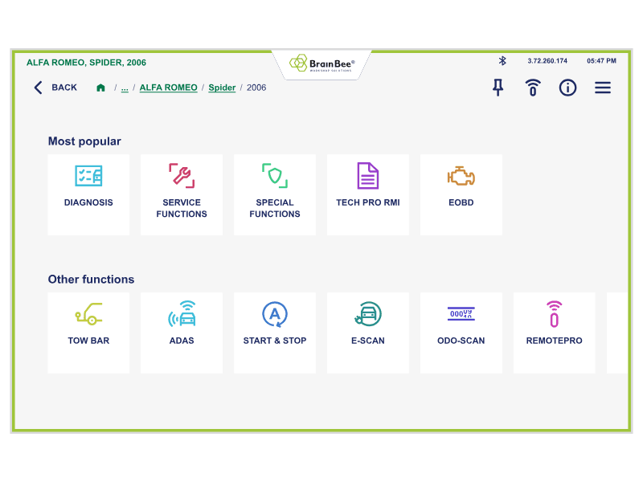Click the home breadcrumb icon
Image resolution: width=643 pixels, height=482 pixels.
(x=100, y=88)
